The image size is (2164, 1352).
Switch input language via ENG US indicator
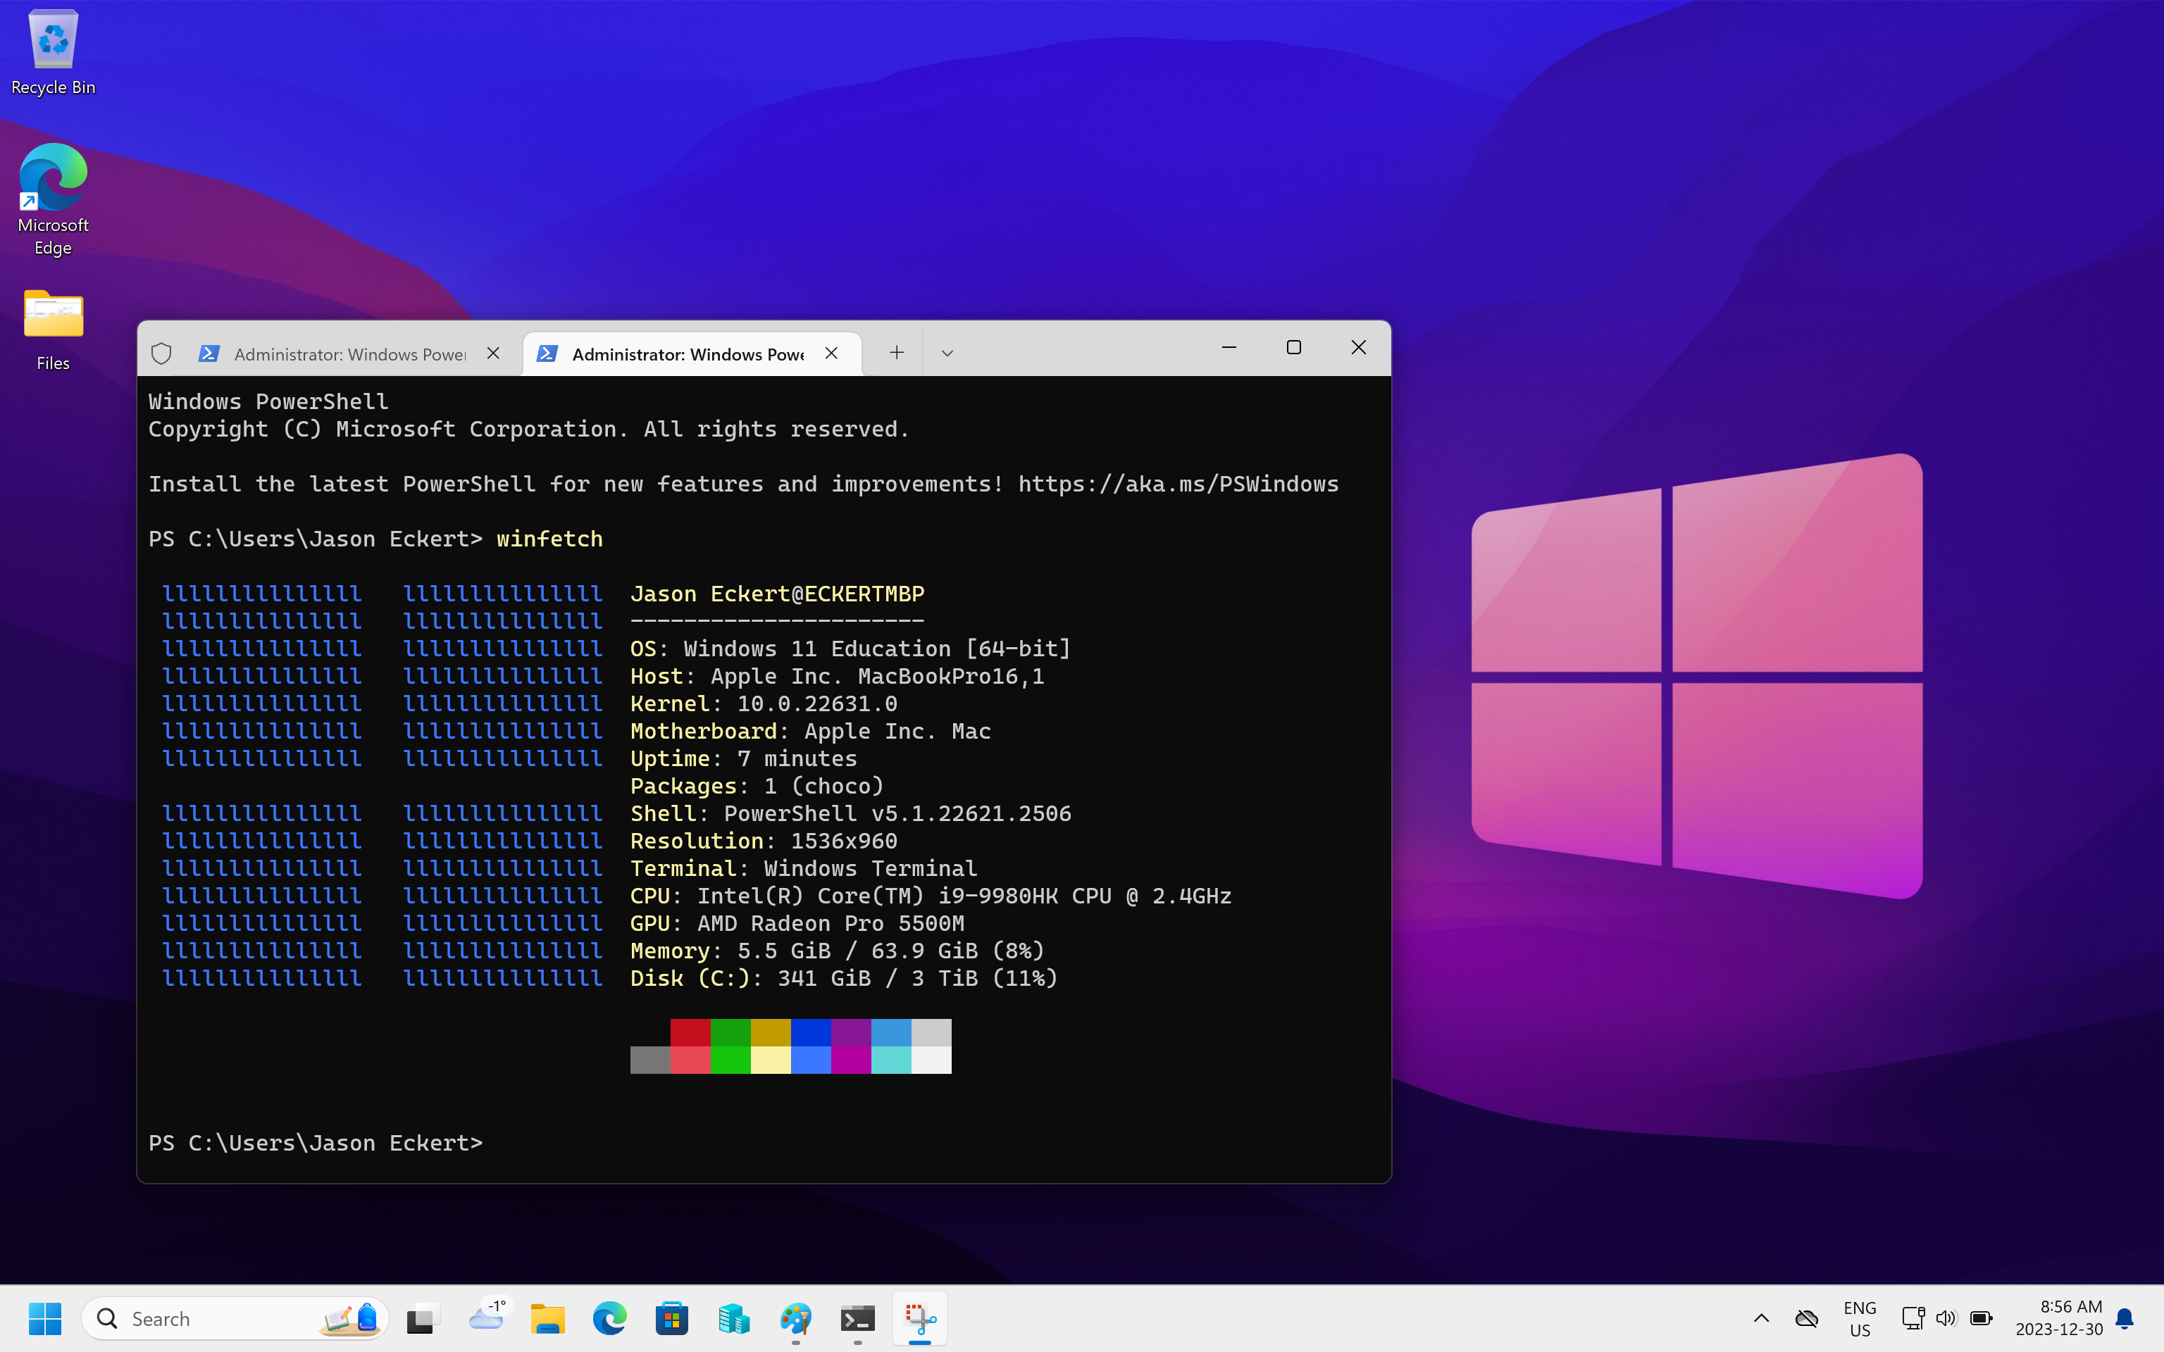coord(1860,1318)
